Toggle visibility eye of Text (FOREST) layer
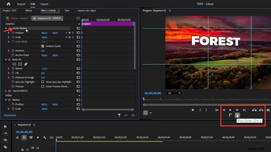The image size is (271, 152). pyautogui.click(x=9, y=91)
